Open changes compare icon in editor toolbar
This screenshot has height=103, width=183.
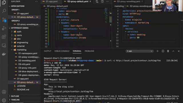pos(97,1)
